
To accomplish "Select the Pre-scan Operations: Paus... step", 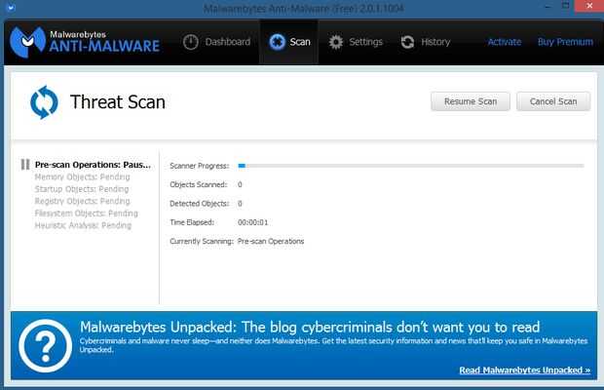I will click(x=93, y=165).
